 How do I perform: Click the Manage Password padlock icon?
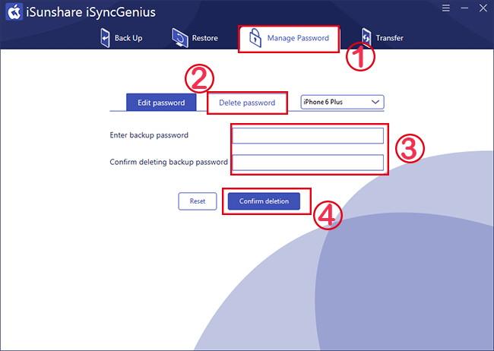[255, 37]
